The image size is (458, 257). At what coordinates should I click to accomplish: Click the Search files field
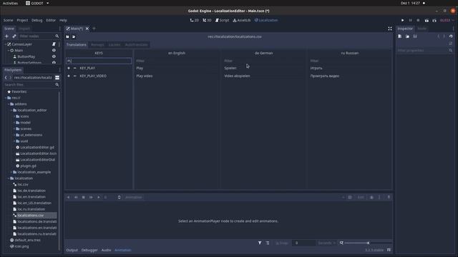[31, 84]
